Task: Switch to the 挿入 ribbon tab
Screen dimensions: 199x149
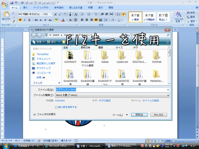Action: (x=25, y=8)
